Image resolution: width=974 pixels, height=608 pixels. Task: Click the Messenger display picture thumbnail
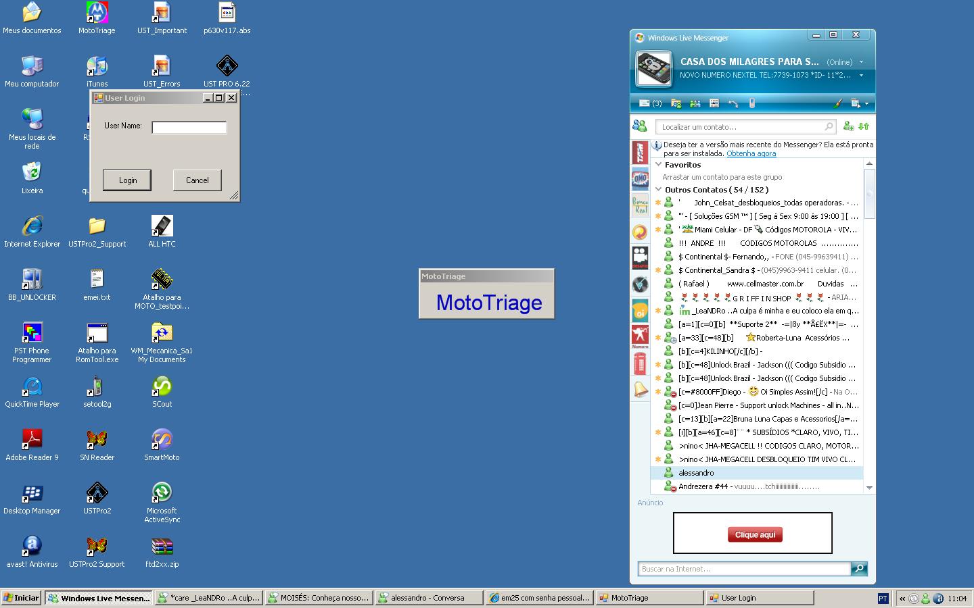653,68
